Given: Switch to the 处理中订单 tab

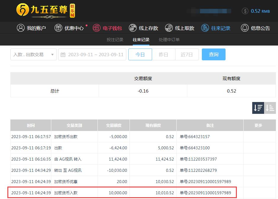Looking at the screenshot, I should (169, 40).
